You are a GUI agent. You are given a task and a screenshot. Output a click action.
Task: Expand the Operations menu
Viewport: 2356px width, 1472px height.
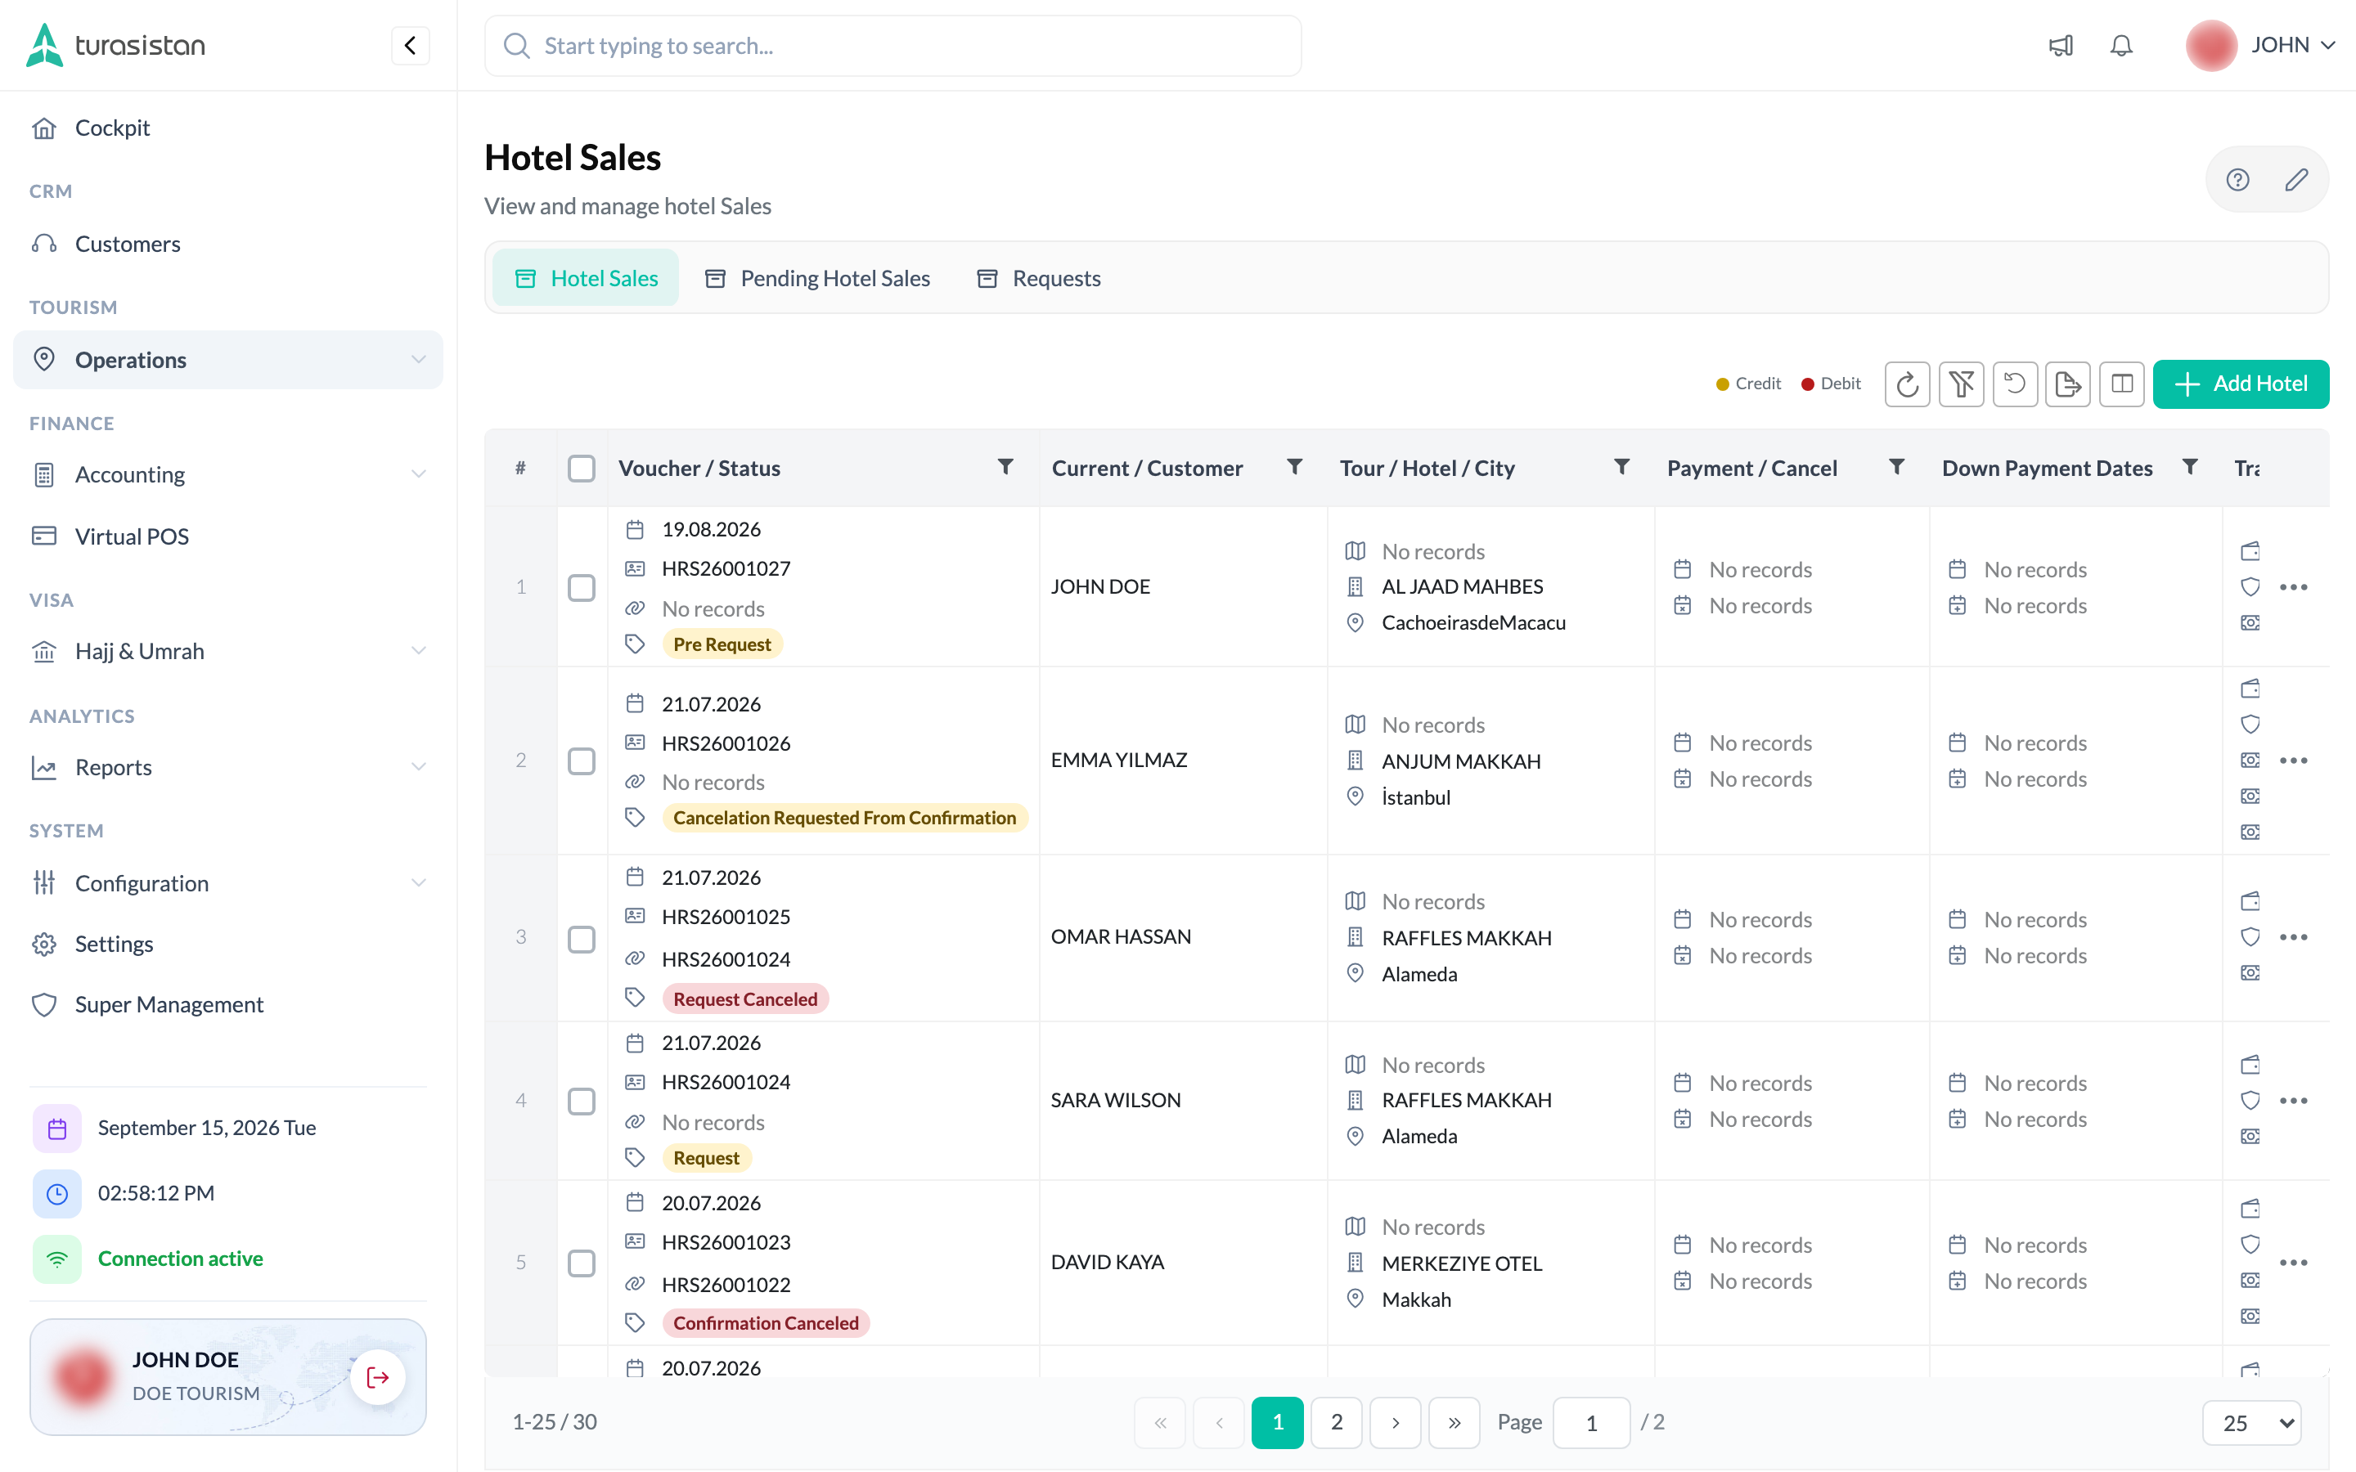[227, 359]
